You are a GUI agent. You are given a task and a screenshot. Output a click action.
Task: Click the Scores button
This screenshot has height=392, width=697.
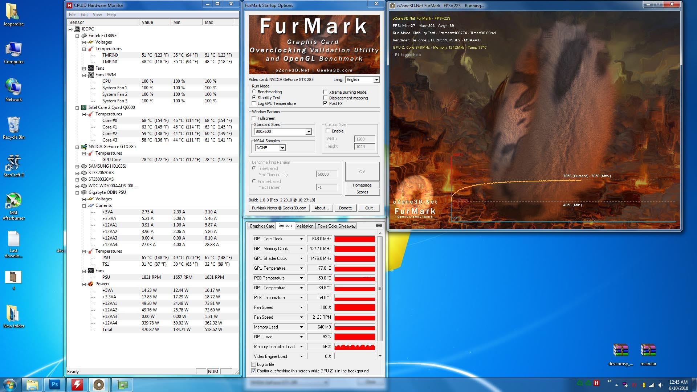pyautogui.click(x=362, y=192)
